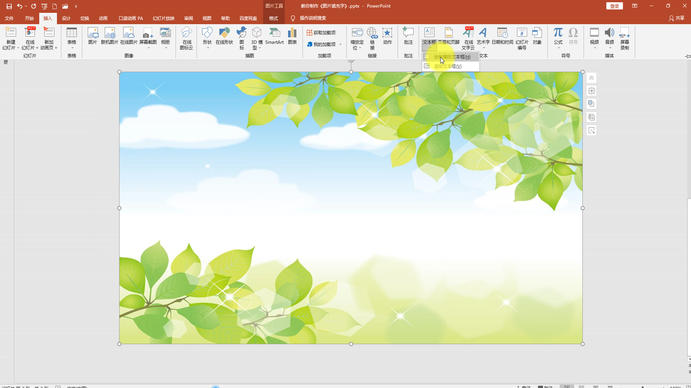Insert 幻灯片编号 slide number
The image size is (691, 388).
(522, 38)
